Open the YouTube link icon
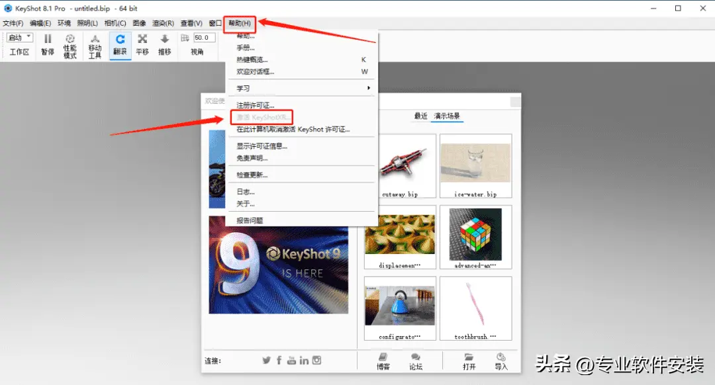 pyautogui.click(x=291, y=361)
